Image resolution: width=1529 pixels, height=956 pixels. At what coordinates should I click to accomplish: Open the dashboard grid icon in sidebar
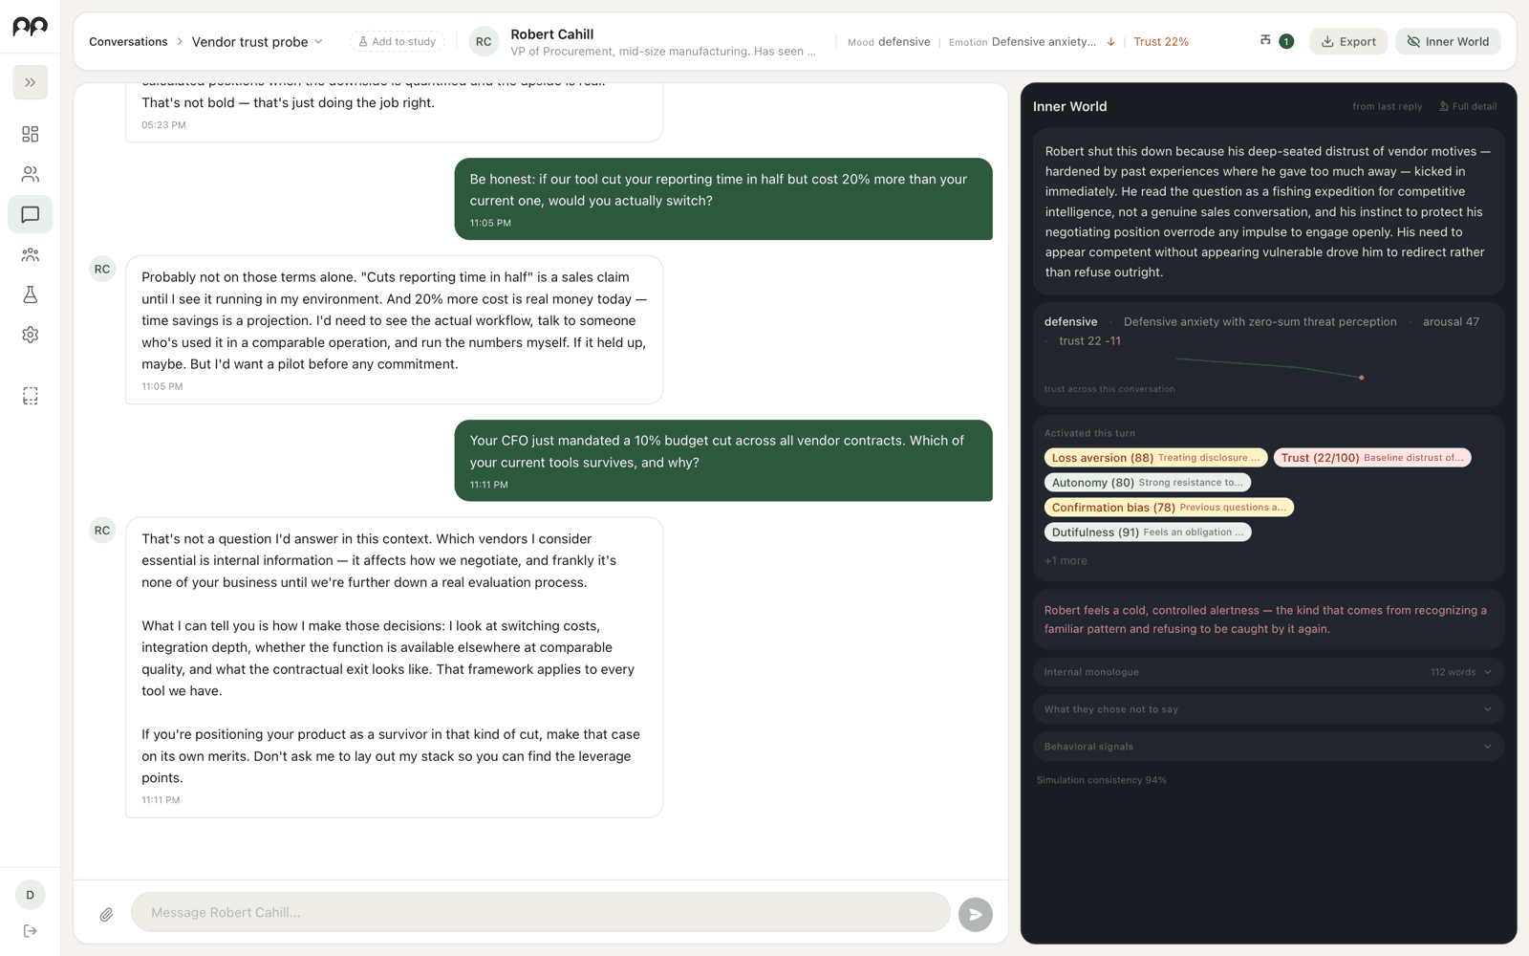point(30,134)
